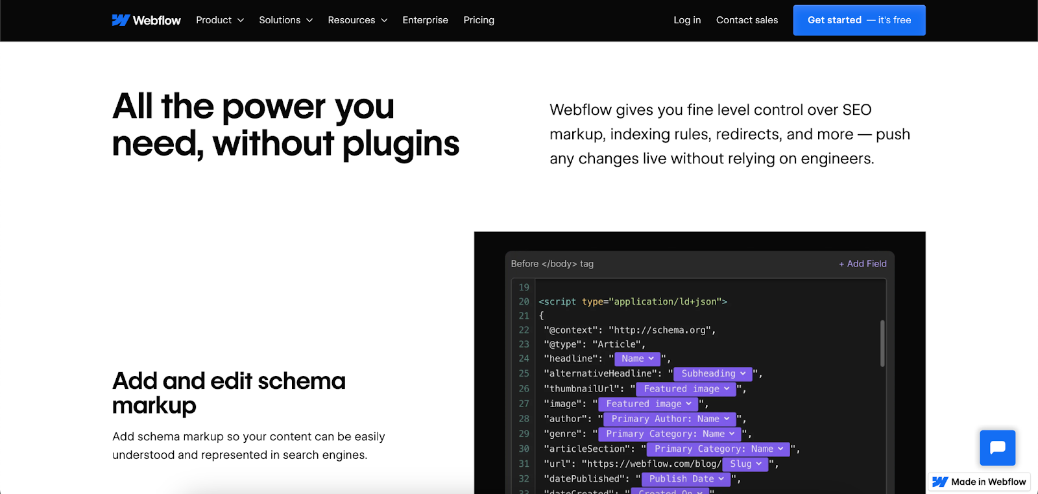Go to the Pricing page
The width and height of the screenshot is (1038, 494).
point(479,20)
